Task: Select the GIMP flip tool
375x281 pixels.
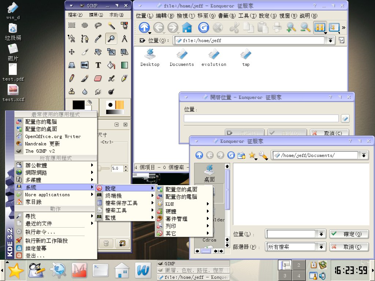Action: (x=85, y=65)
